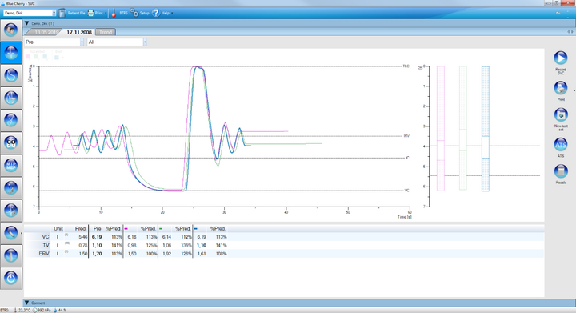The width and height of the screenshot is (576, 313).
Task: Open Setup gears in top toolbar
Action: [139, 13]
